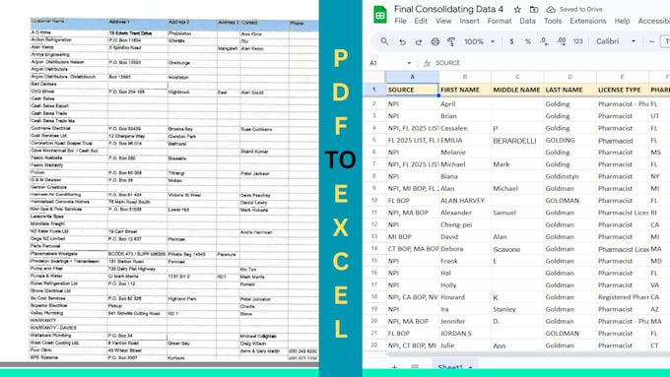Click the Print icon
The height and width of the screenshot is (377, 670).
pos(435,41)
